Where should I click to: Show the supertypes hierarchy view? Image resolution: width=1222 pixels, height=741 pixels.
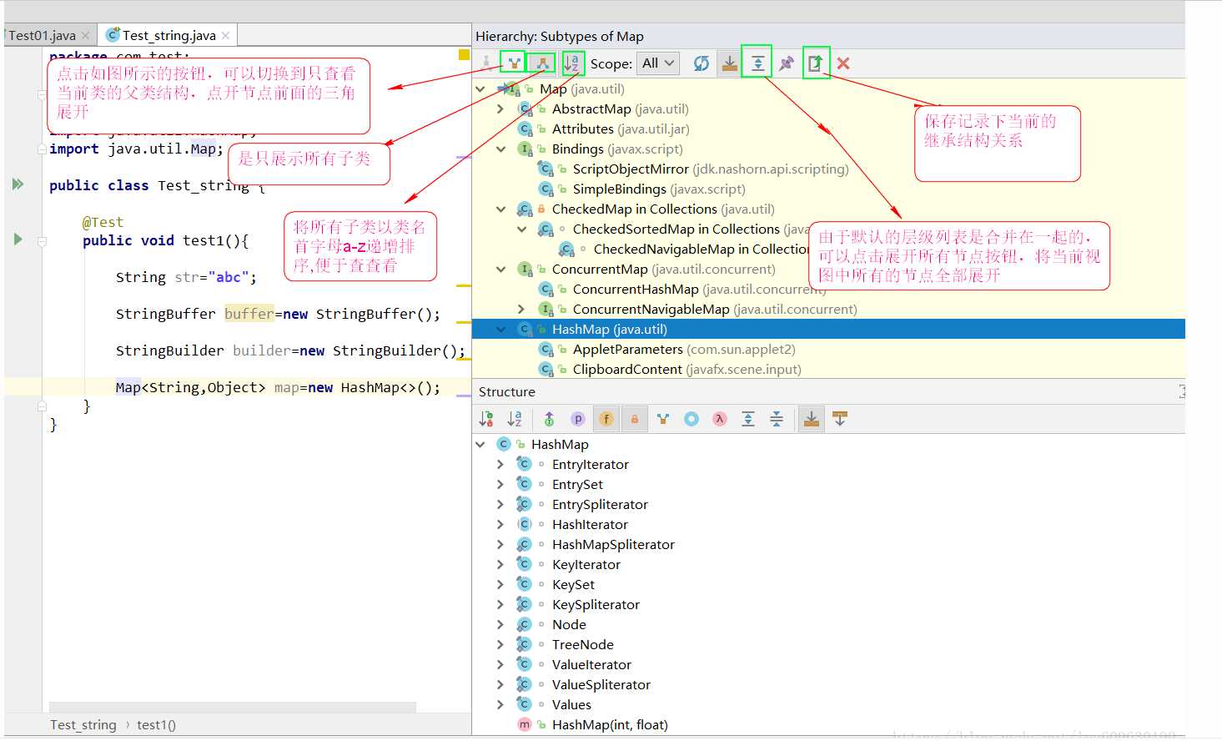click(x=514, y=63)
